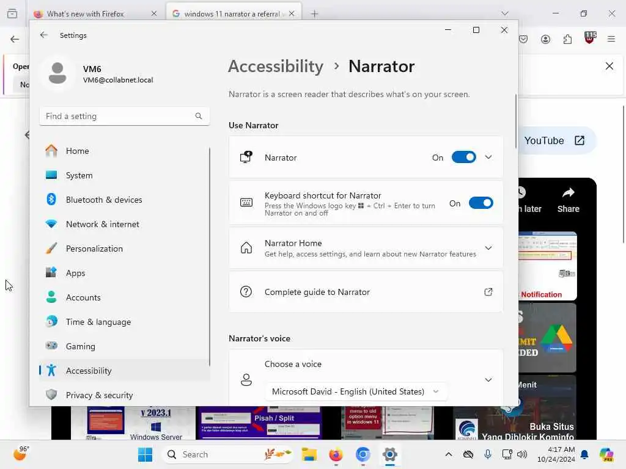Viewport: 626px width, 469px height.
Task: Open Complete guide to Narrator link
Action: [366, 292]
